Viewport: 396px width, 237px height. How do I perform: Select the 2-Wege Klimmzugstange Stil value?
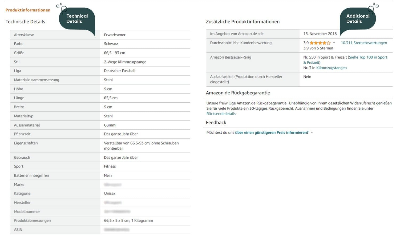125,62
